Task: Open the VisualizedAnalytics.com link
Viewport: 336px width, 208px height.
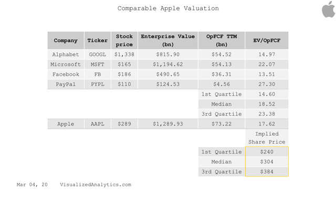Action: click(x=96, y=185)
